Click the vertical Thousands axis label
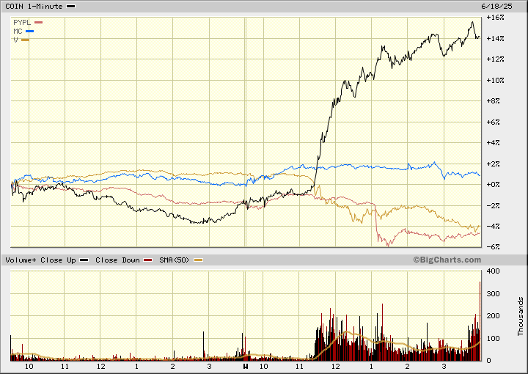528x374 pixels. click(x=521, y=316)
